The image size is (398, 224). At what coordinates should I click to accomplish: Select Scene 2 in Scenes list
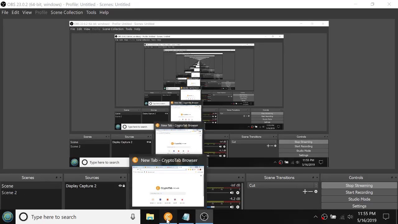click(x=31, y=193)
